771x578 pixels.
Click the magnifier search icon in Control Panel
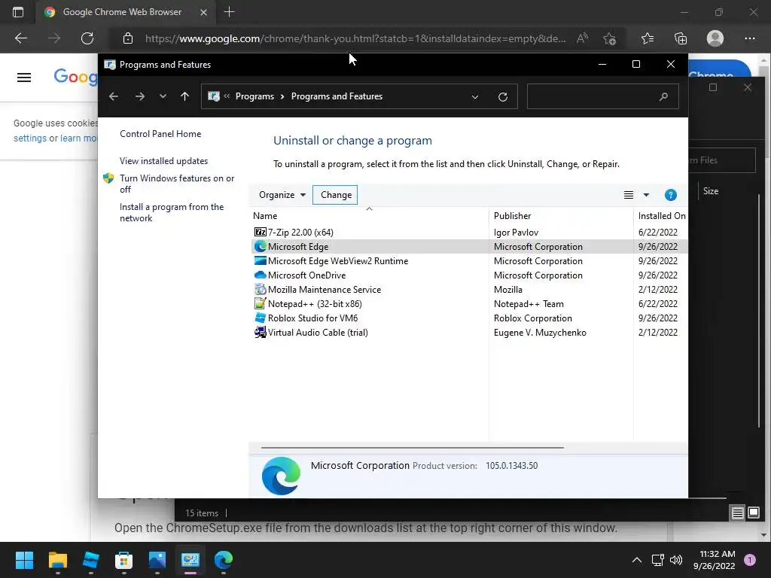664,97
